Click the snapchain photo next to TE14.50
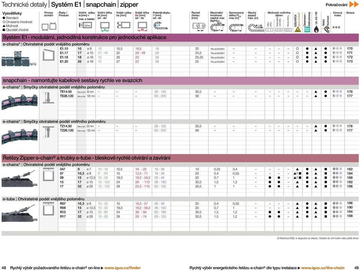The image size is (360, 271). (19, 101)
